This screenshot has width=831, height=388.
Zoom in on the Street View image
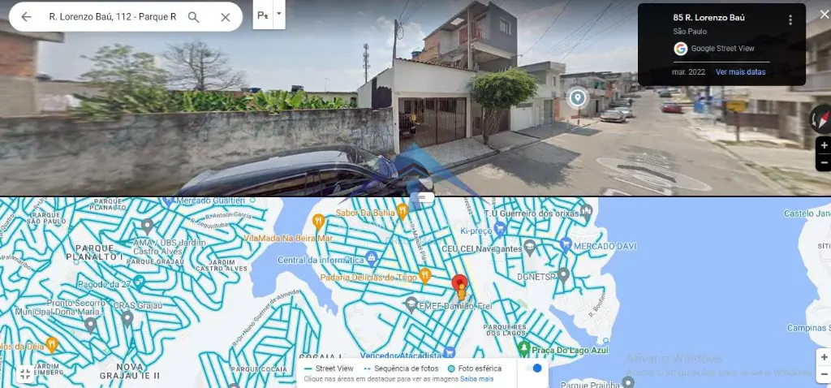pyautogui.click(x=824, y=145)
